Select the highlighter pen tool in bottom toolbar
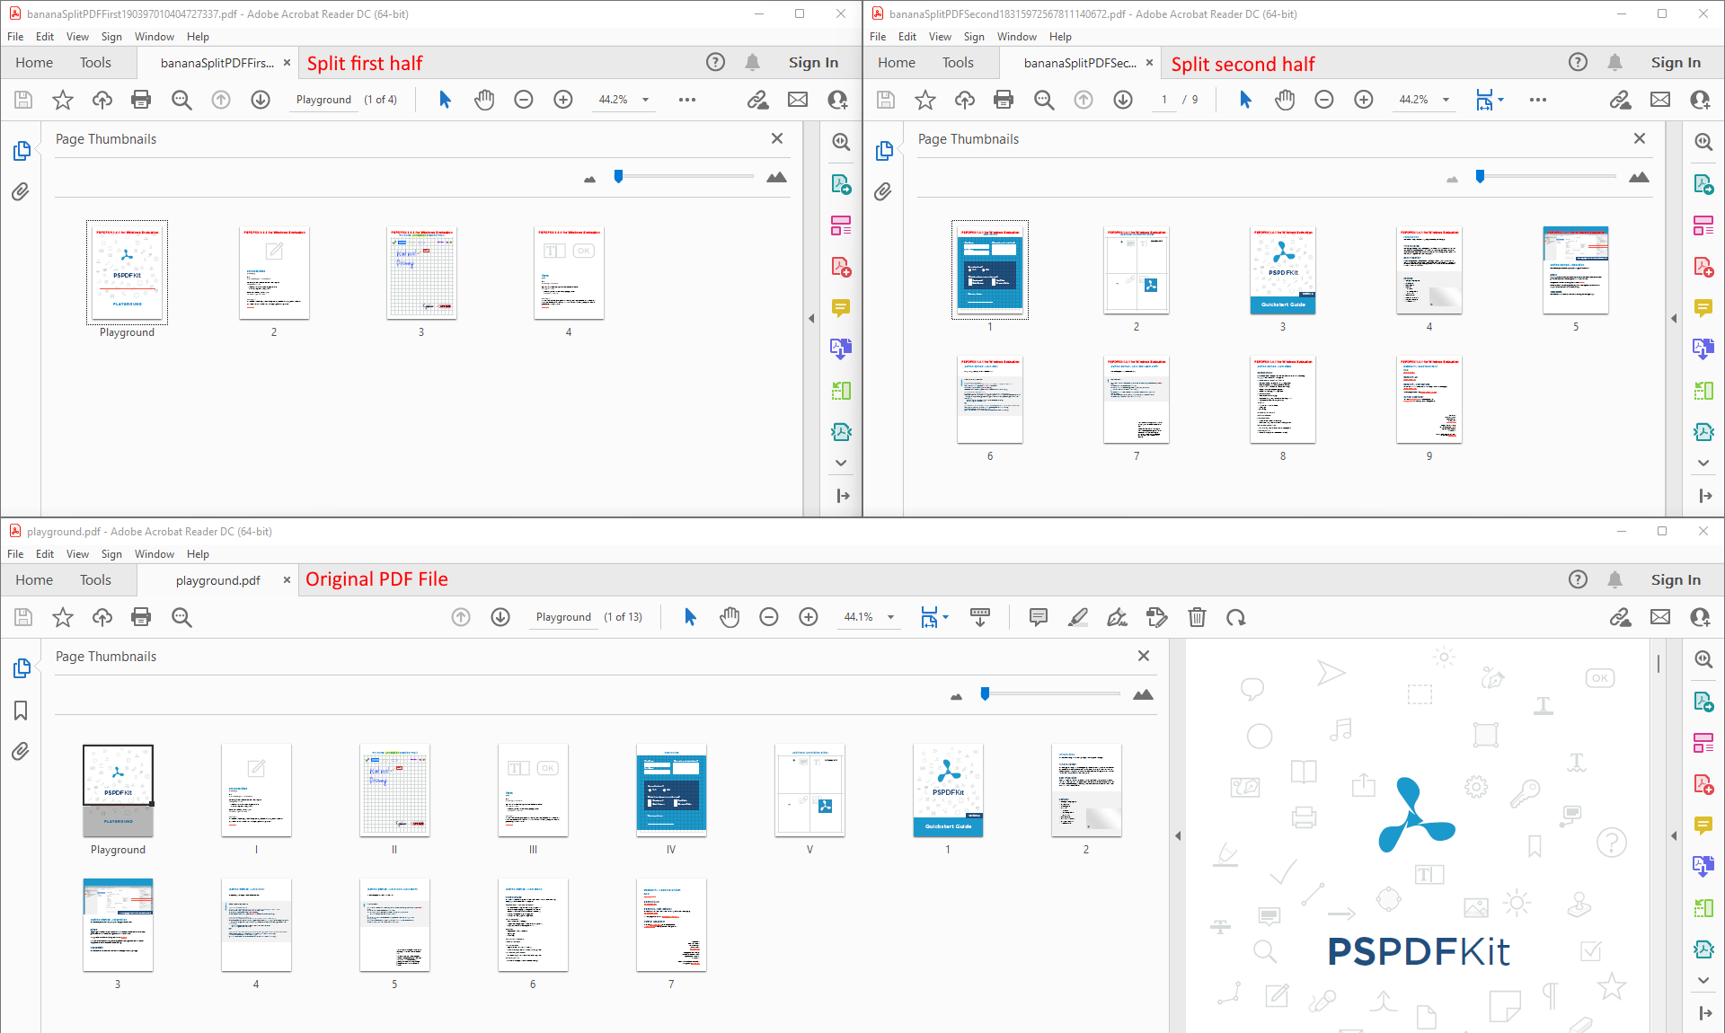The image size is (1725, 1033). point(1078,617)
